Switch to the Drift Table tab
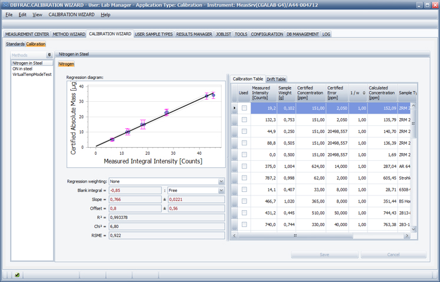Viewport: 440px width, 282px height. 276,79
